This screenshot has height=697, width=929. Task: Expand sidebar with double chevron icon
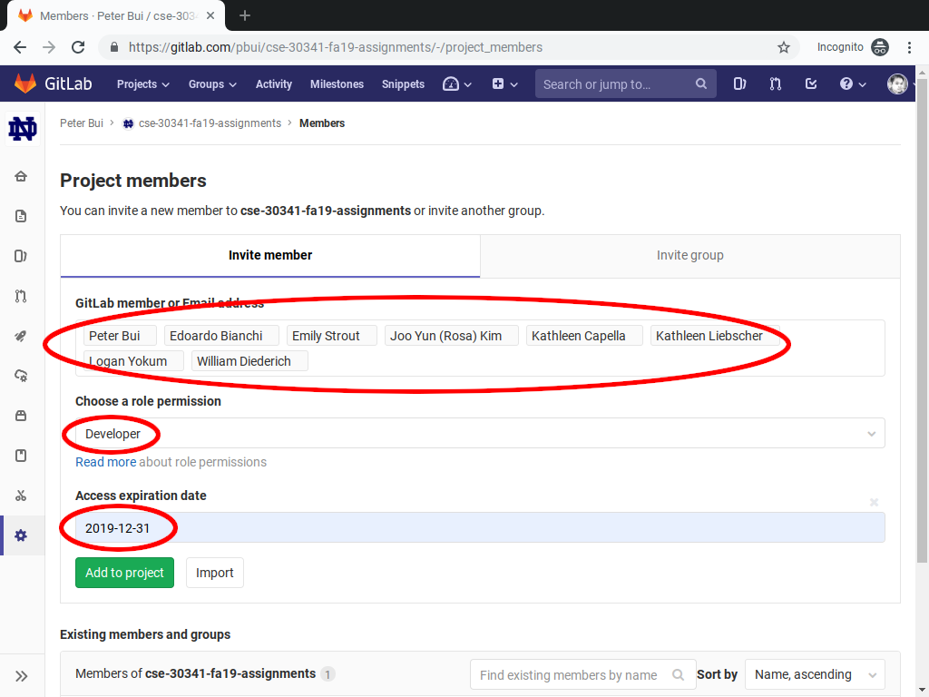22,676
